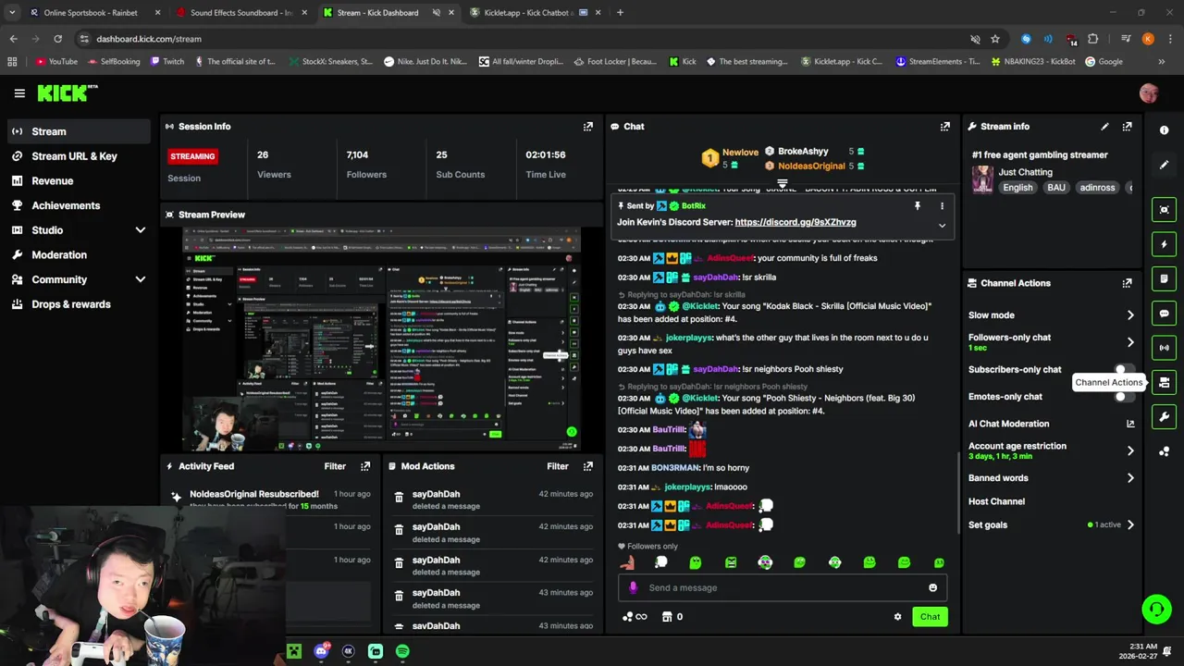Open Banned words arrow
The image size is (1184, 666).
point(1130,478)
